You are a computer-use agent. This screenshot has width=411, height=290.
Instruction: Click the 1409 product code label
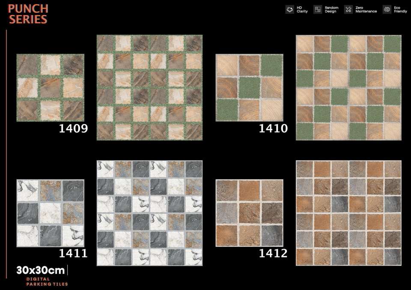[73, 128]
